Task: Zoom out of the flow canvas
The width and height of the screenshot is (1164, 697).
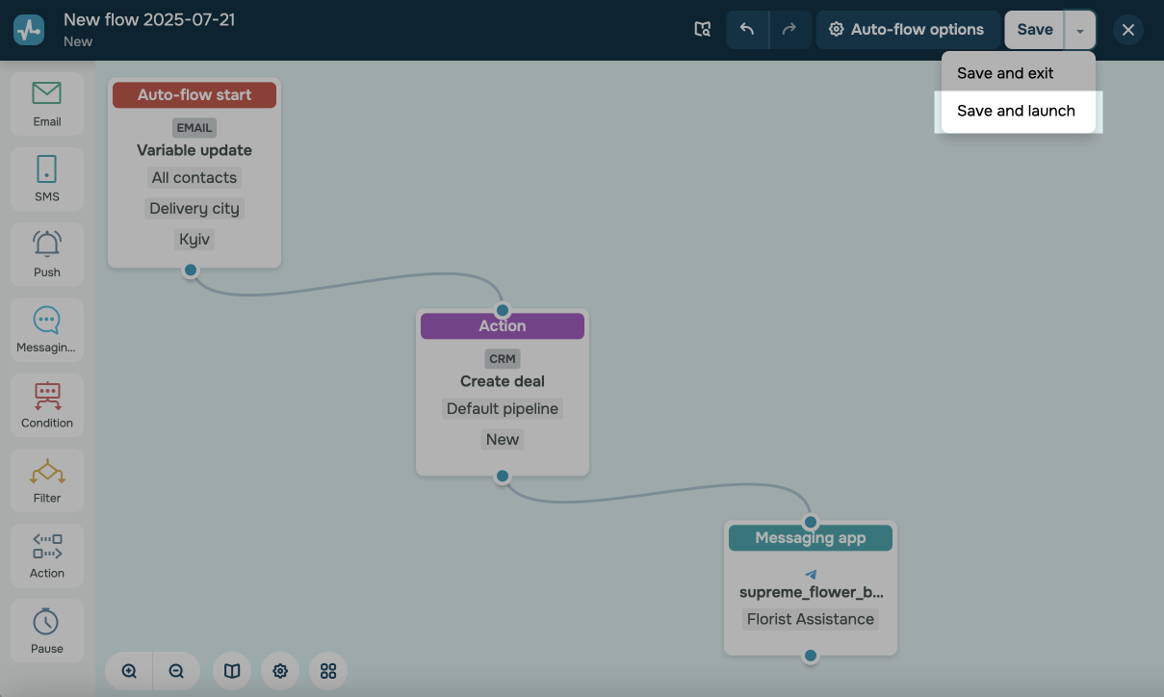Action: [x=176, y=671]
